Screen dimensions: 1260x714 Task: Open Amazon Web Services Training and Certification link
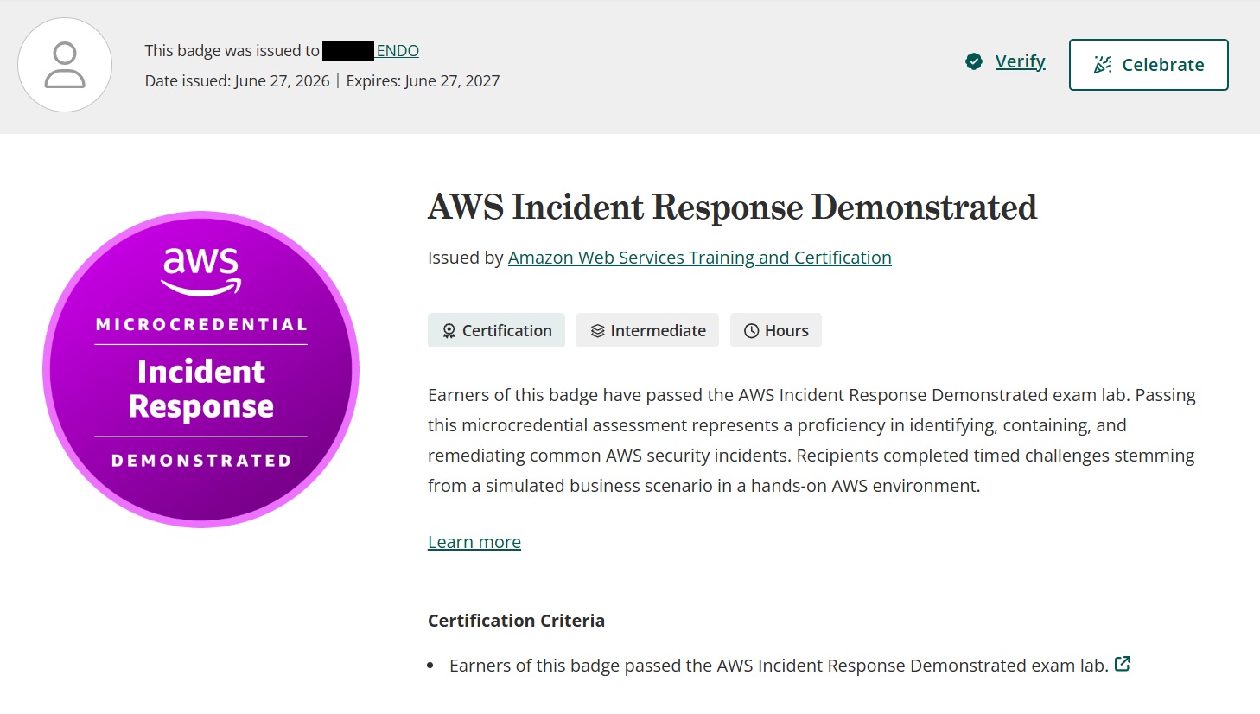(699, 258)
